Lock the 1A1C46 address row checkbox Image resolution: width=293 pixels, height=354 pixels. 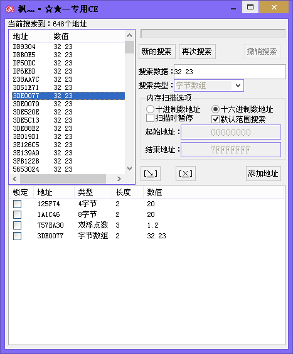[x=17, y=214]
